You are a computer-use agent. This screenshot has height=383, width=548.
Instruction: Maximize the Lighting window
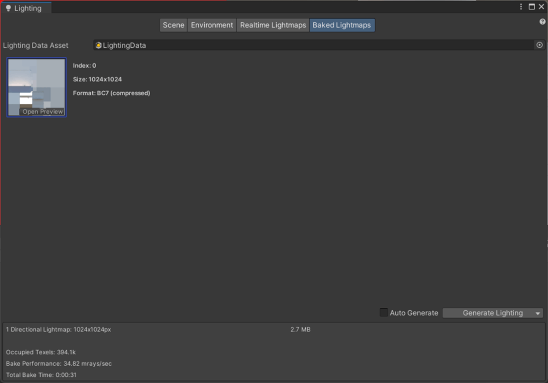(532, 7)
